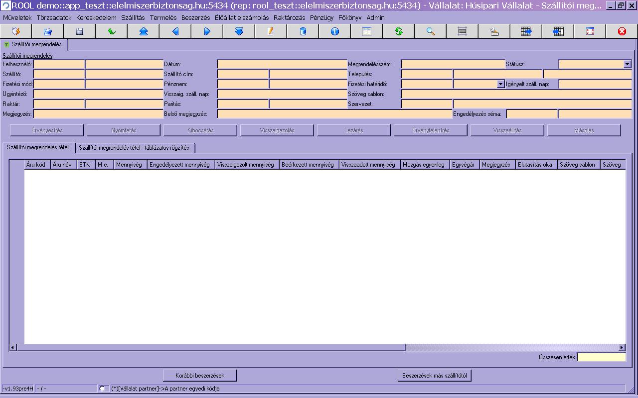The height and width of the screenshot is (398, 638).
Task: Open the Raktározás menu
Action: click(289, 17)
